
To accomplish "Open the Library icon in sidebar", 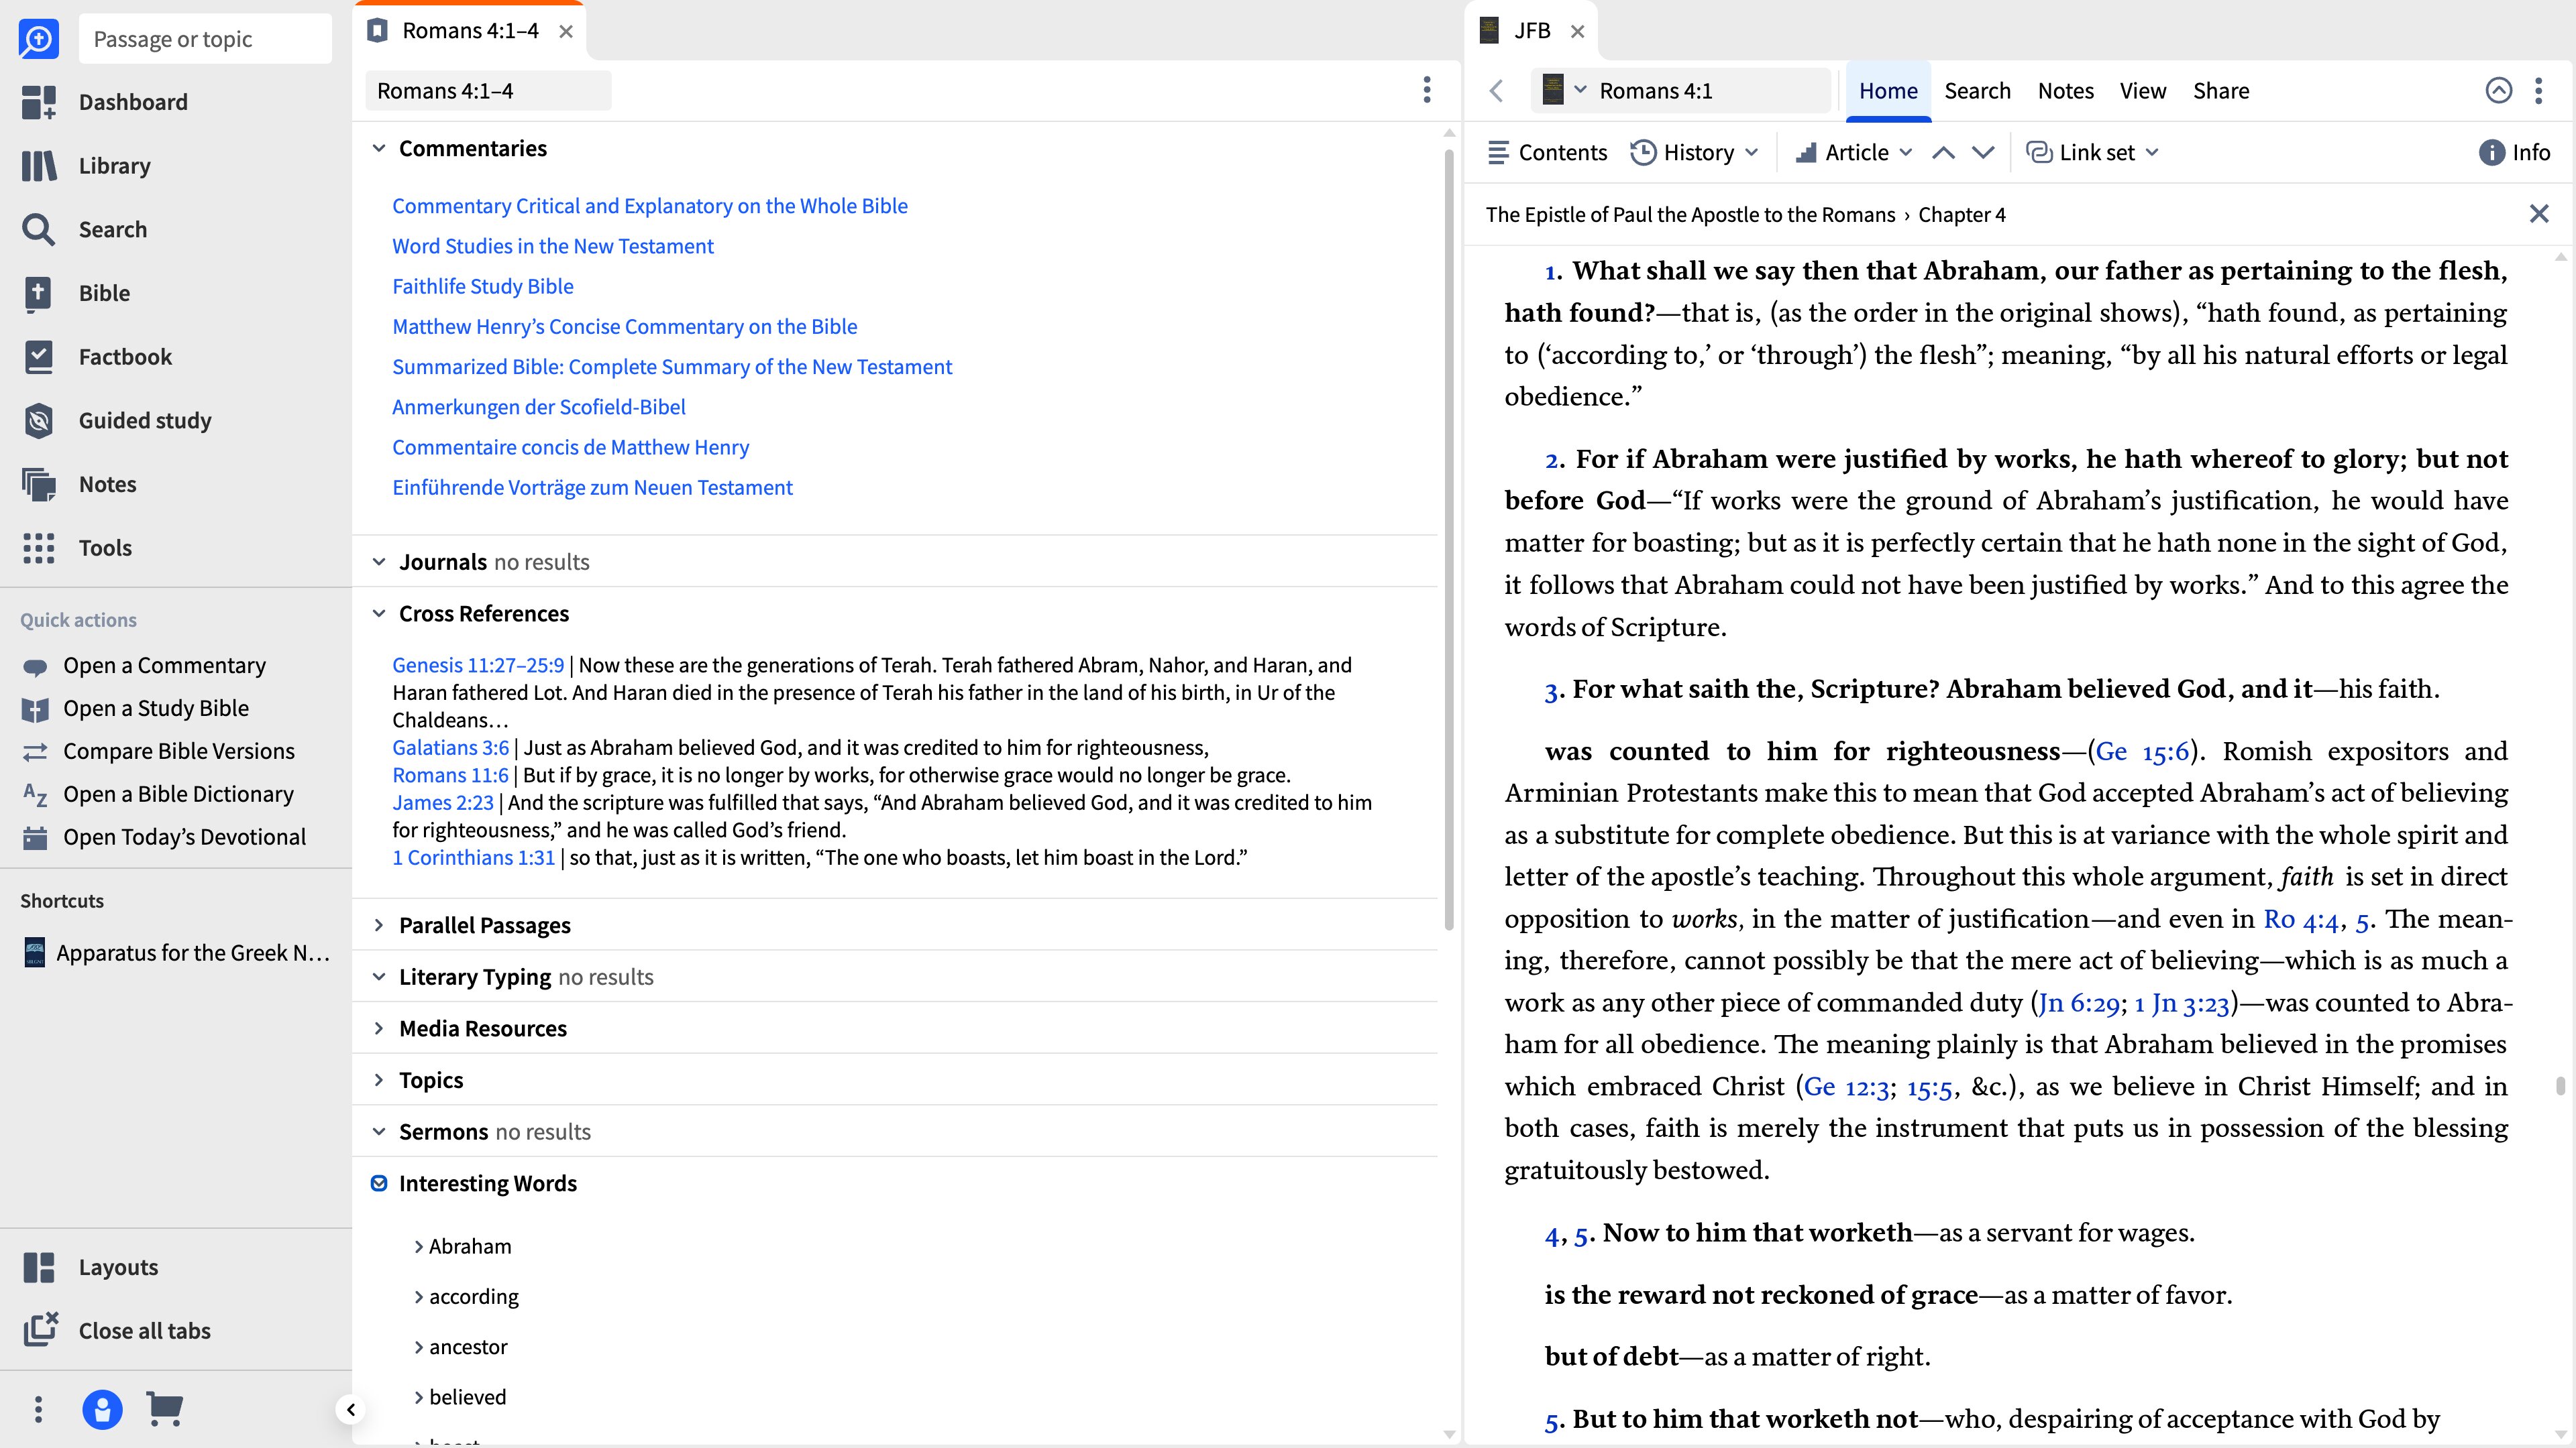I will click(38, 166).
